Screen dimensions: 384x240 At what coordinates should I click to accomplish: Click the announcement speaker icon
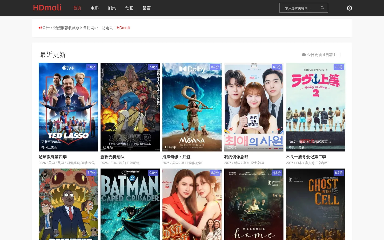click(40, 28)
